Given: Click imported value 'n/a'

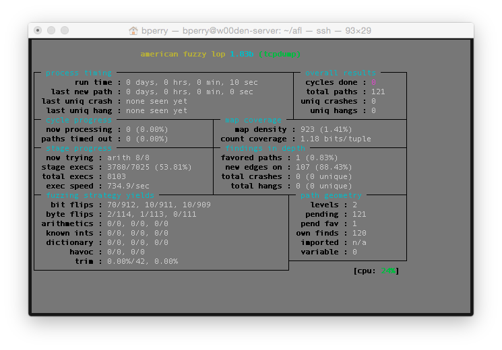Looking at the screenshot, I should click(x=359, y=242).
